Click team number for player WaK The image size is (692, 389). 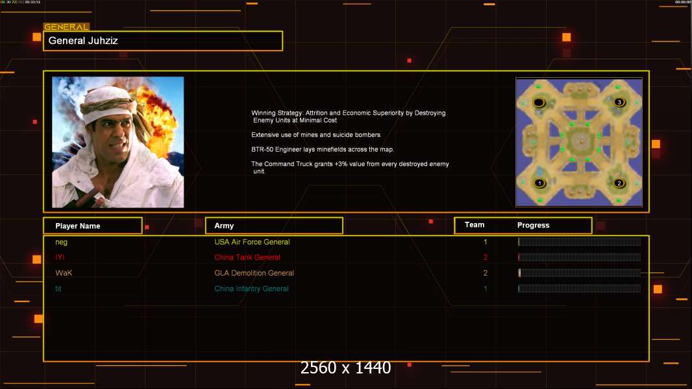[486, 273]
